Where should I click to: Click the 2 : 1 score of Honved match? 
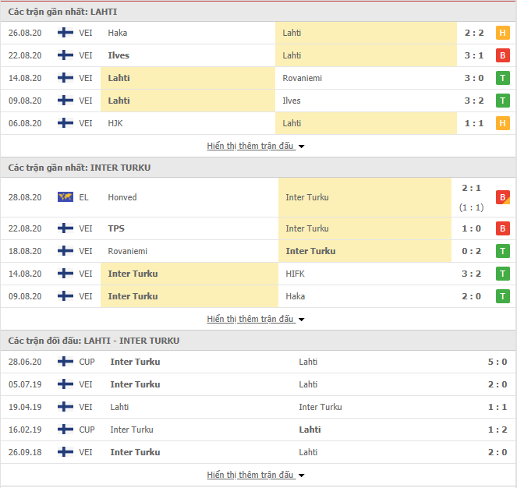471,188
